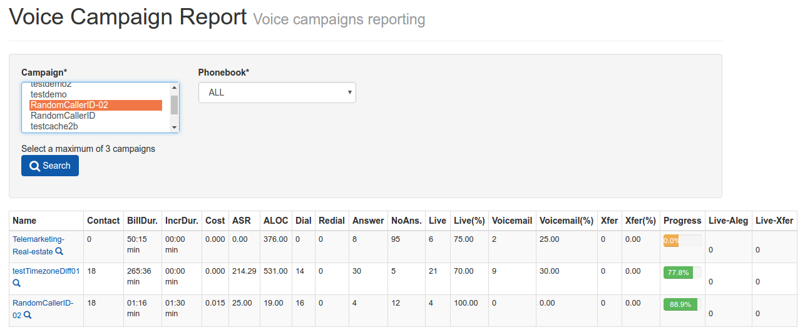Click the magnifier icon under testTimezoneDiff01

(x=17, y=283)
